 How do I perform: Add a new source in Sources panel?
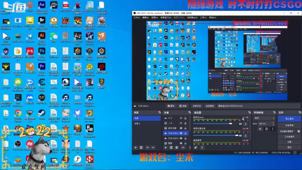(165, 148)
